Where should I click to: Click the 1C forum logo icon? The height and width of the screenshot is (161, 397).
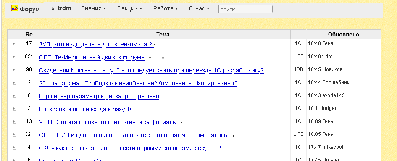click(x=14, y=8)
